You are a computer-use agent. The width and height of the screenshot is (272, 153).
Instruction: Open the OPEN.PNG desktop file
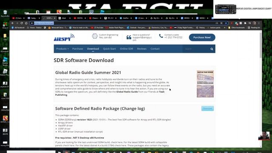pyautogui.click(x=5, y=108)
